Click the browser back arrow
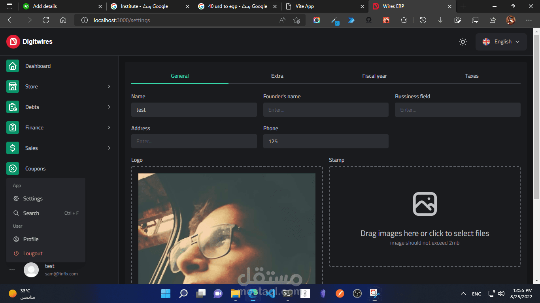Viewport: 540px width, 303px height. tap(11, 20)
